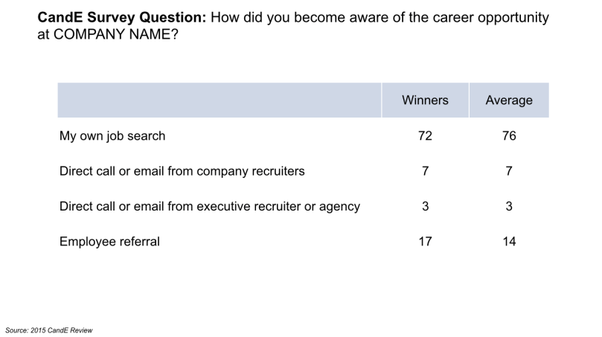The width and height of the screenshot is (602, 337).
Task: Click the 'CandE Survey Question:' bold heading
Action: coord(122,18)
